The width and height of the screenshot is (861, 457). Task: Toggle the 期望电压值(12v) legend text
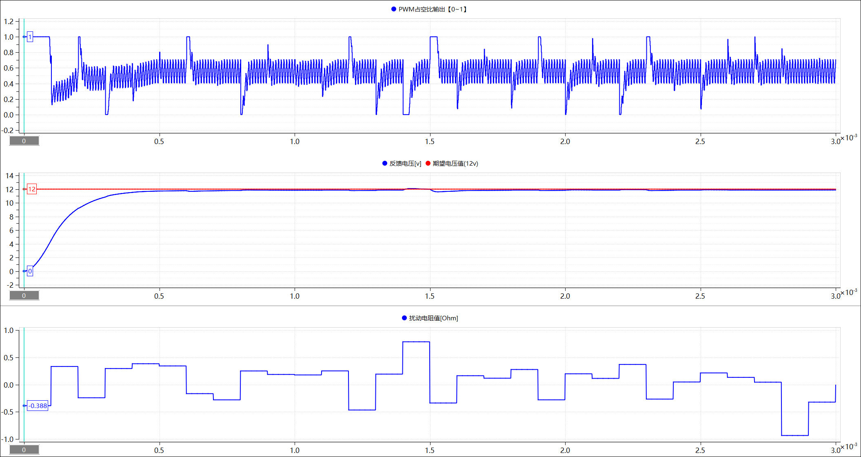[x=455, y=163]
